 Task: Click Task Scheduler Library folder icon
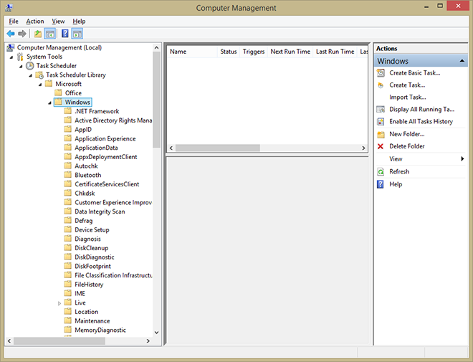39,75
